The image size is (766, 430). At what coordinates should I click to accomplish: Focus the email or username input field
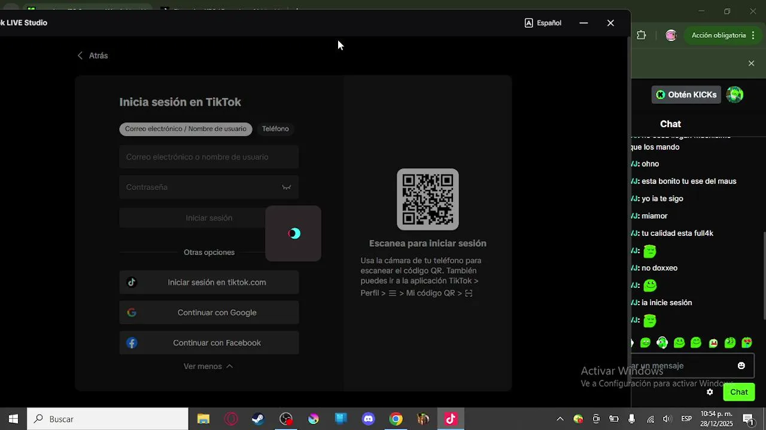tap(209, 157)
